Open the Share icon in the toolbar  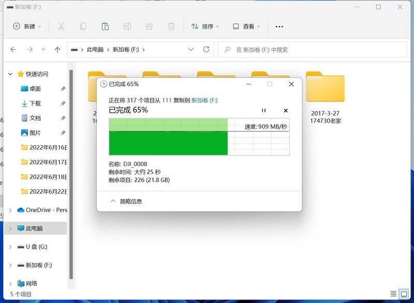[150, 26]
